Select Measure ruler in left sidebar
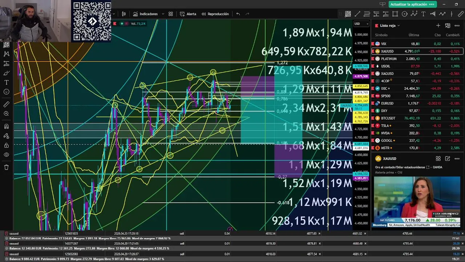This screenshot has height=262, width=465. pos(6,104)
